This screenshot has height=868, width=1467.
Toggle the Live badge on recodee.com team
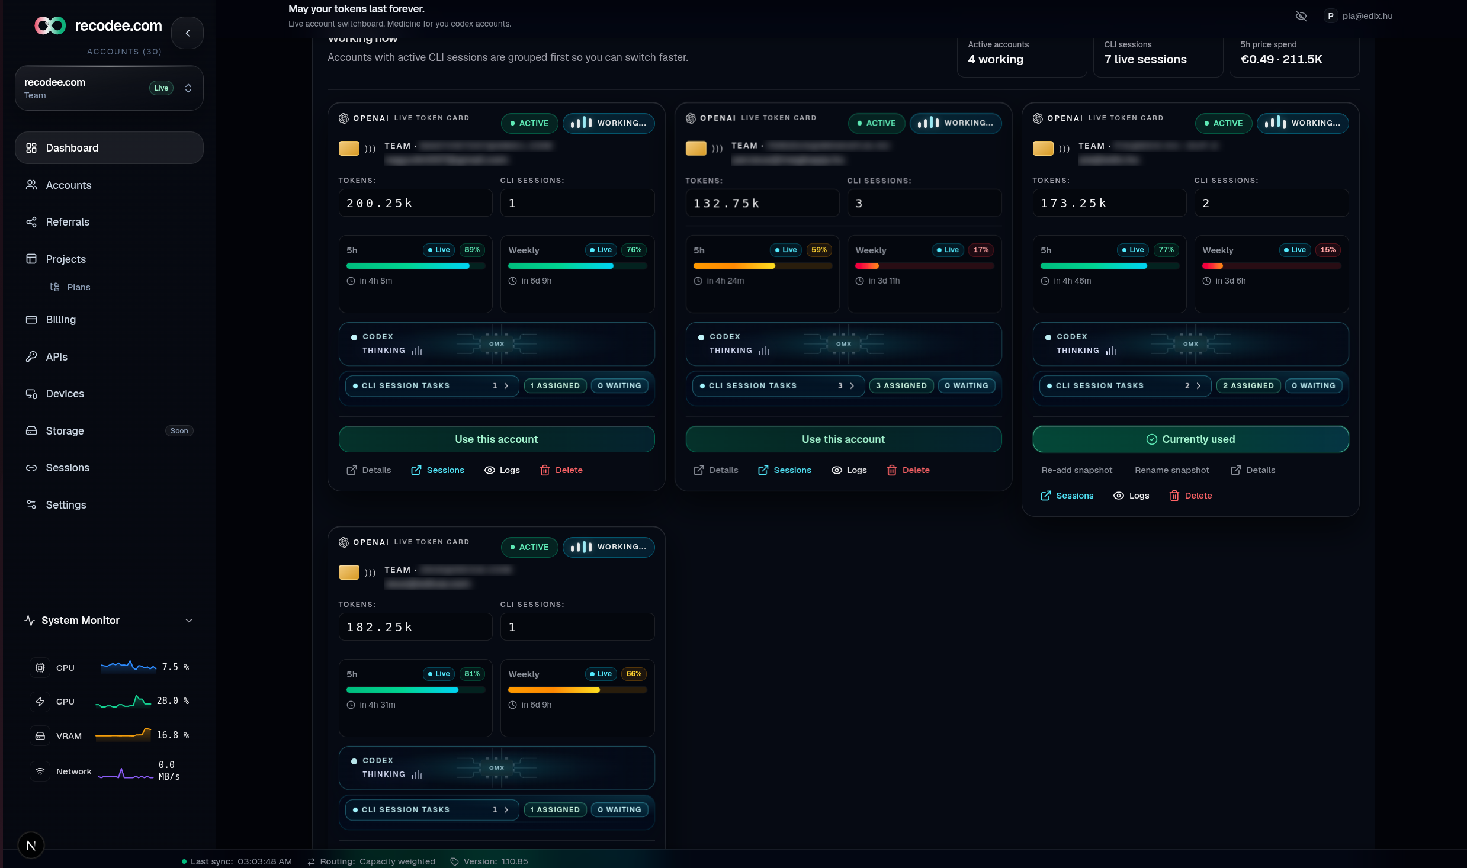point(161,88)
